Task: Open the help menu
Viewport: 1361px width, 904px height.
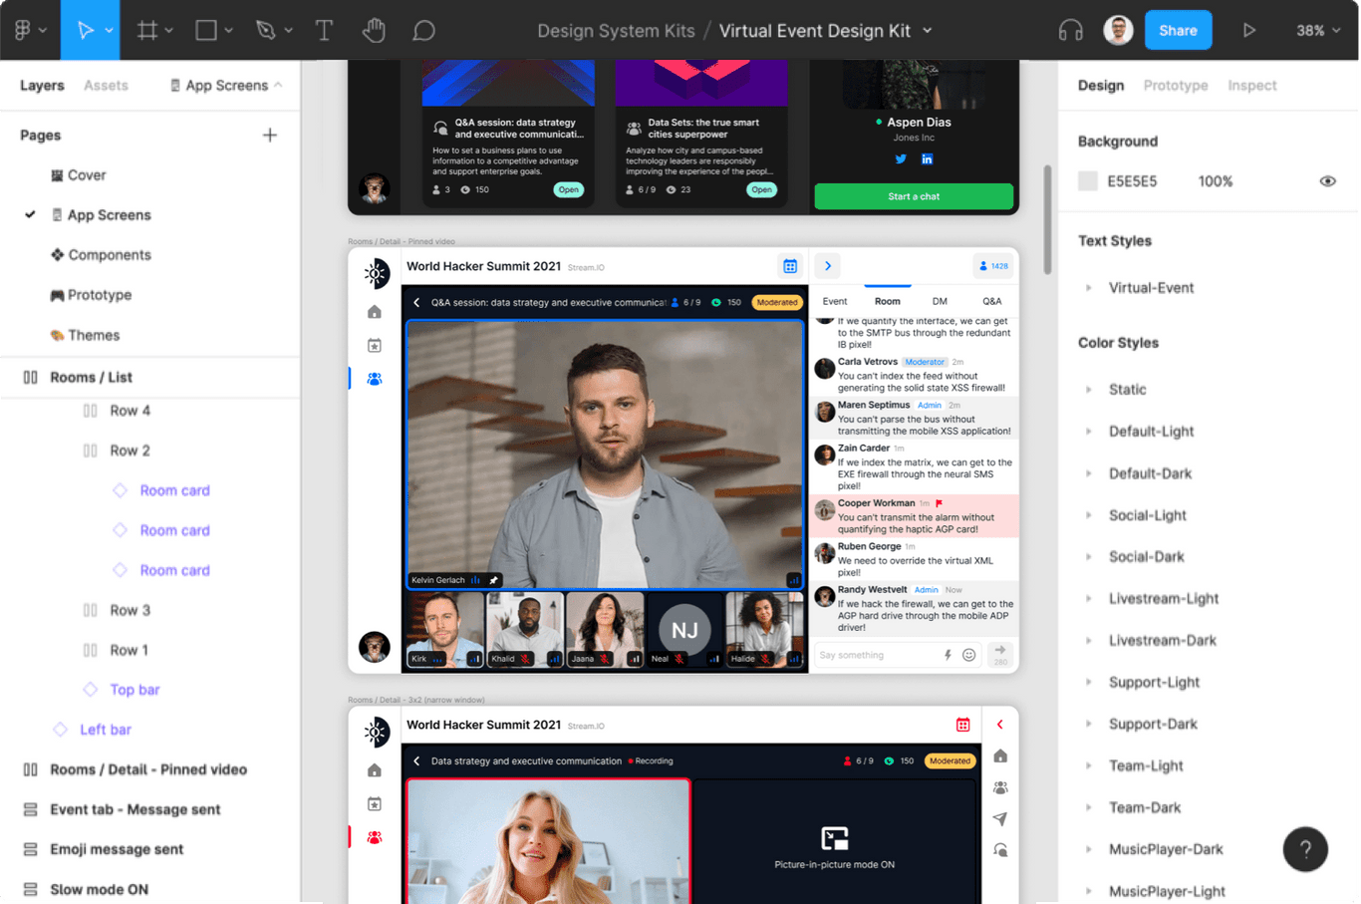Action: tap(1305, 848)
